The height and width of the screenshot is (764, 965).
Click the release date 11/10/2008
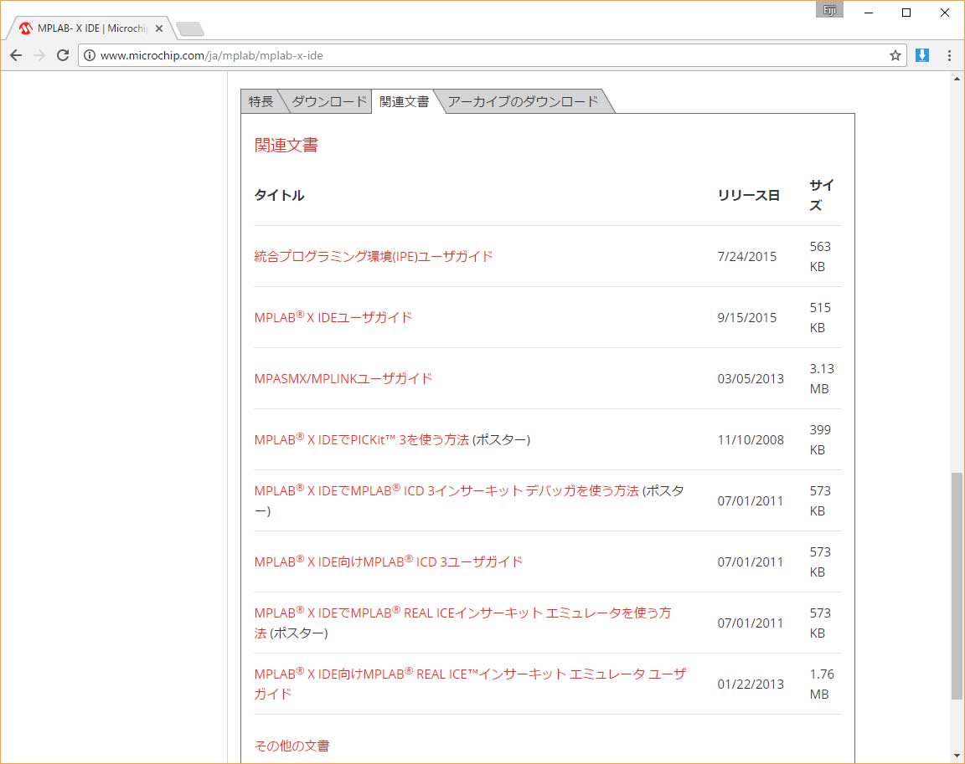coord(751,439)
